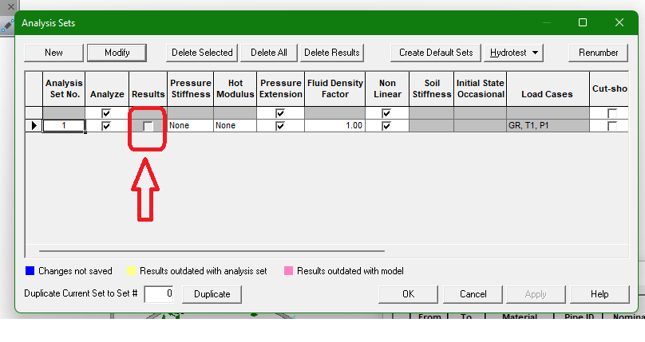
Task: Toggle Non Linear checkbox for set 1
Action: (386, 126)
